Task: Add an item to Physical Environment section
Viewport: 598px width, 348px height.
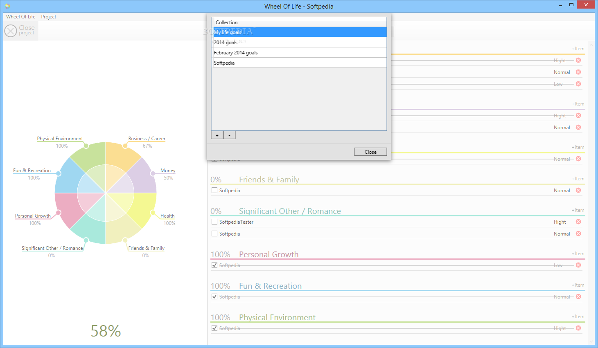Action: click(x=578, y=317)
